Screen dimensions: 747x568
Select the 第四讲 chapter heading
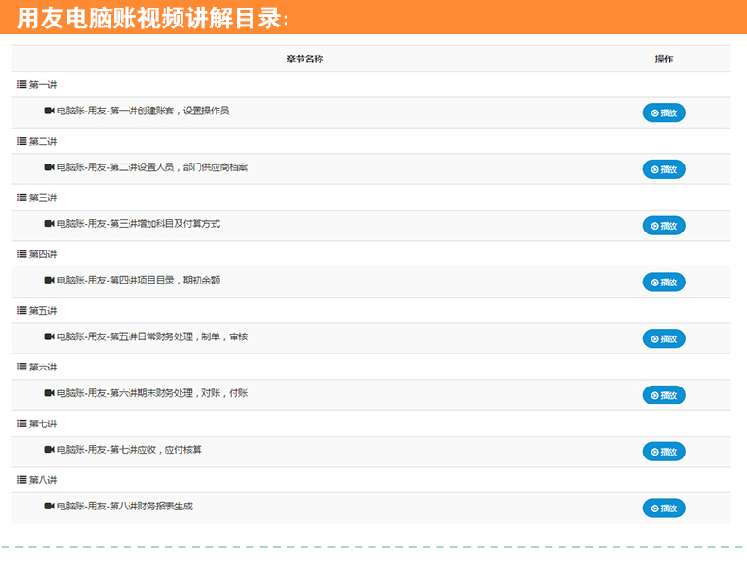43,254
